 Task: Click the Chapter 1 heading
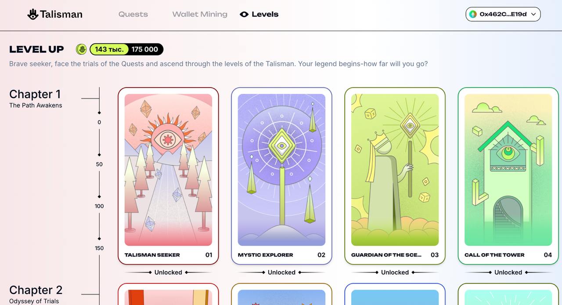click(x=35, y=94)
